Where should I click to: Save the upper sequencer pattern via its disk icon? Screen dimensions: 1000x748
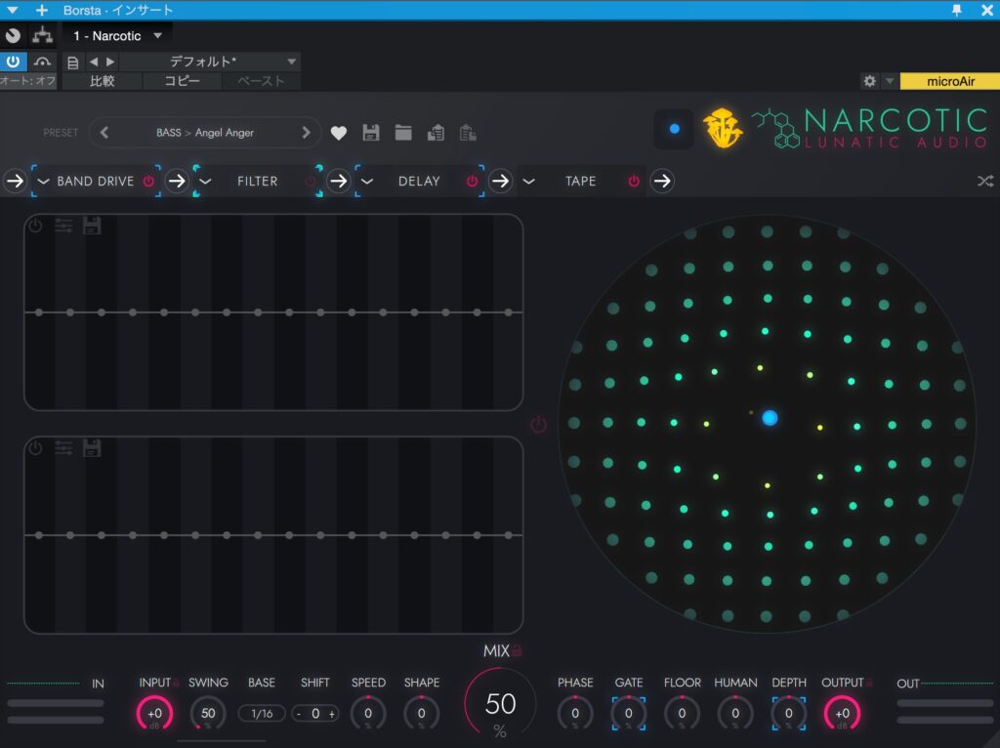(x=93, y=226)
